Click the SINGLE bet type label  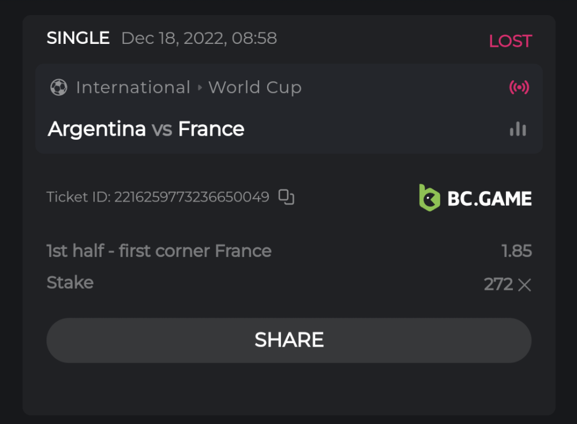tap(78, 38)
